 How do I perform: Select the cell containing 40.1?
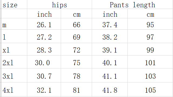click(110, 62)
